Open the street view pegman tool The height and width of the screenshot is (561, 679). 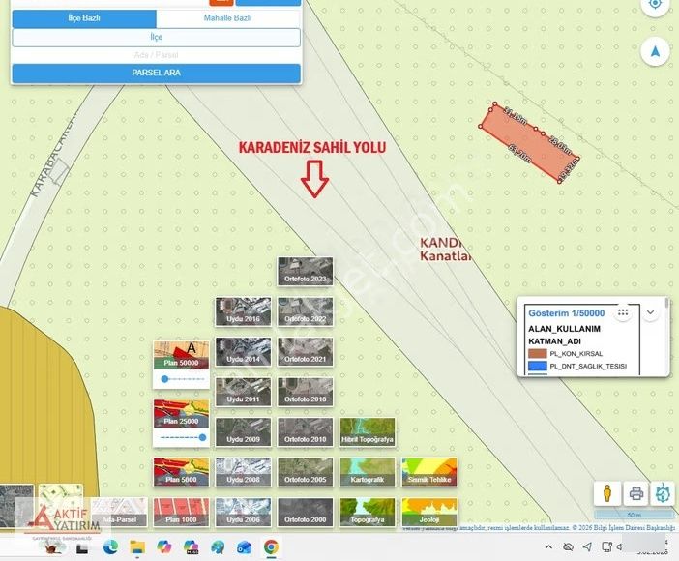click(607, 493)
